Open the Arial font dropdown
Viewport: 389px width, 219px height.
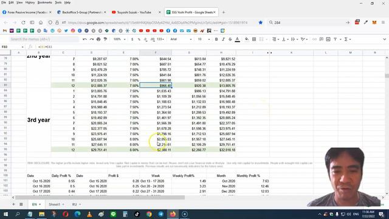pyautogui.click(x=181, y=39)
